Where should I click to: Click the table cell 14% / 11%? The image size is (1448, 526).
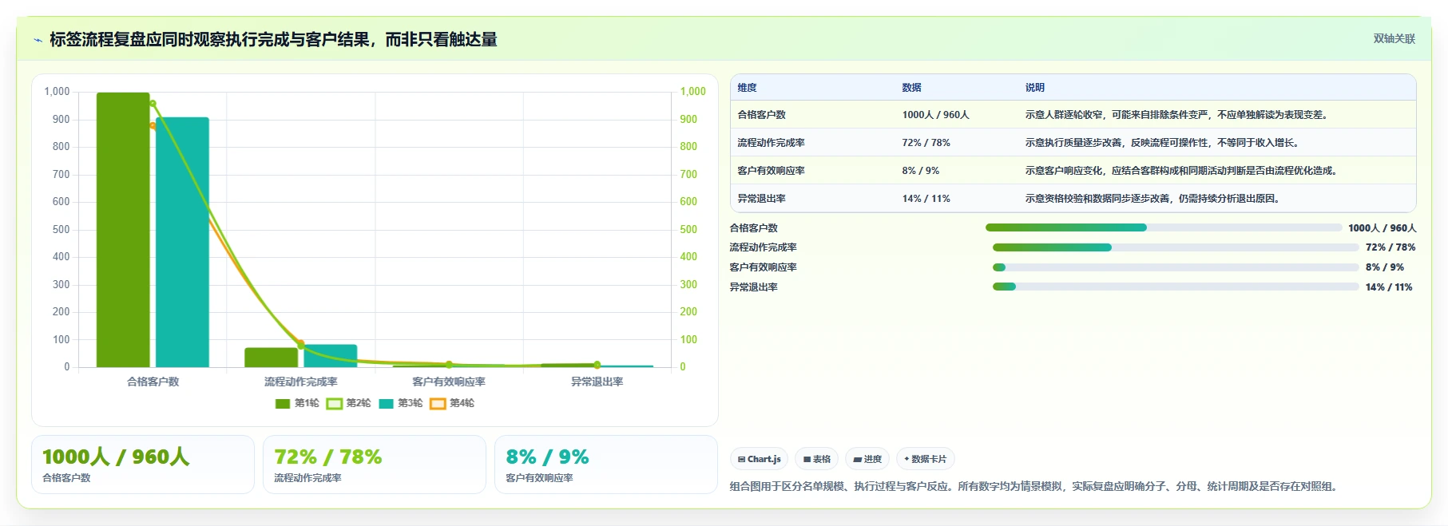coord(926,199)
